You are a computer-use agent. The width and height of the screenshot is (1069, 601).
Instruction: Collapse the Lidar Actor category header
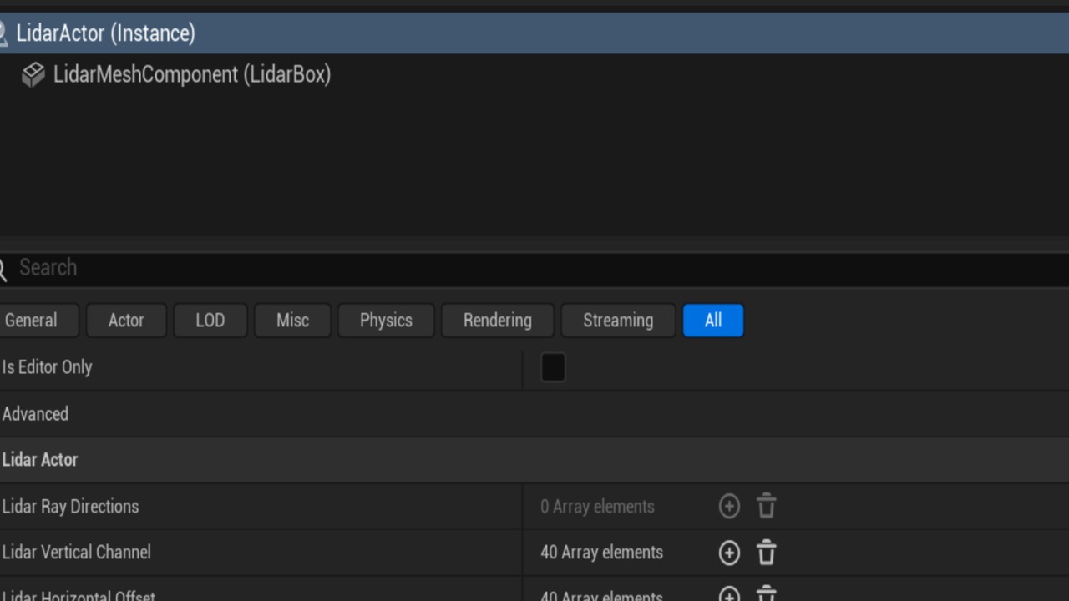tap(40, 460)
